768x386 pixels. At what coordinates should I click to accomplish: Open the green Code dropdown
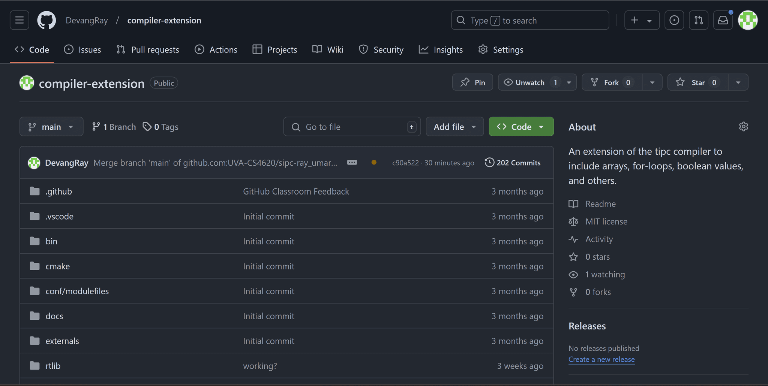521,127
